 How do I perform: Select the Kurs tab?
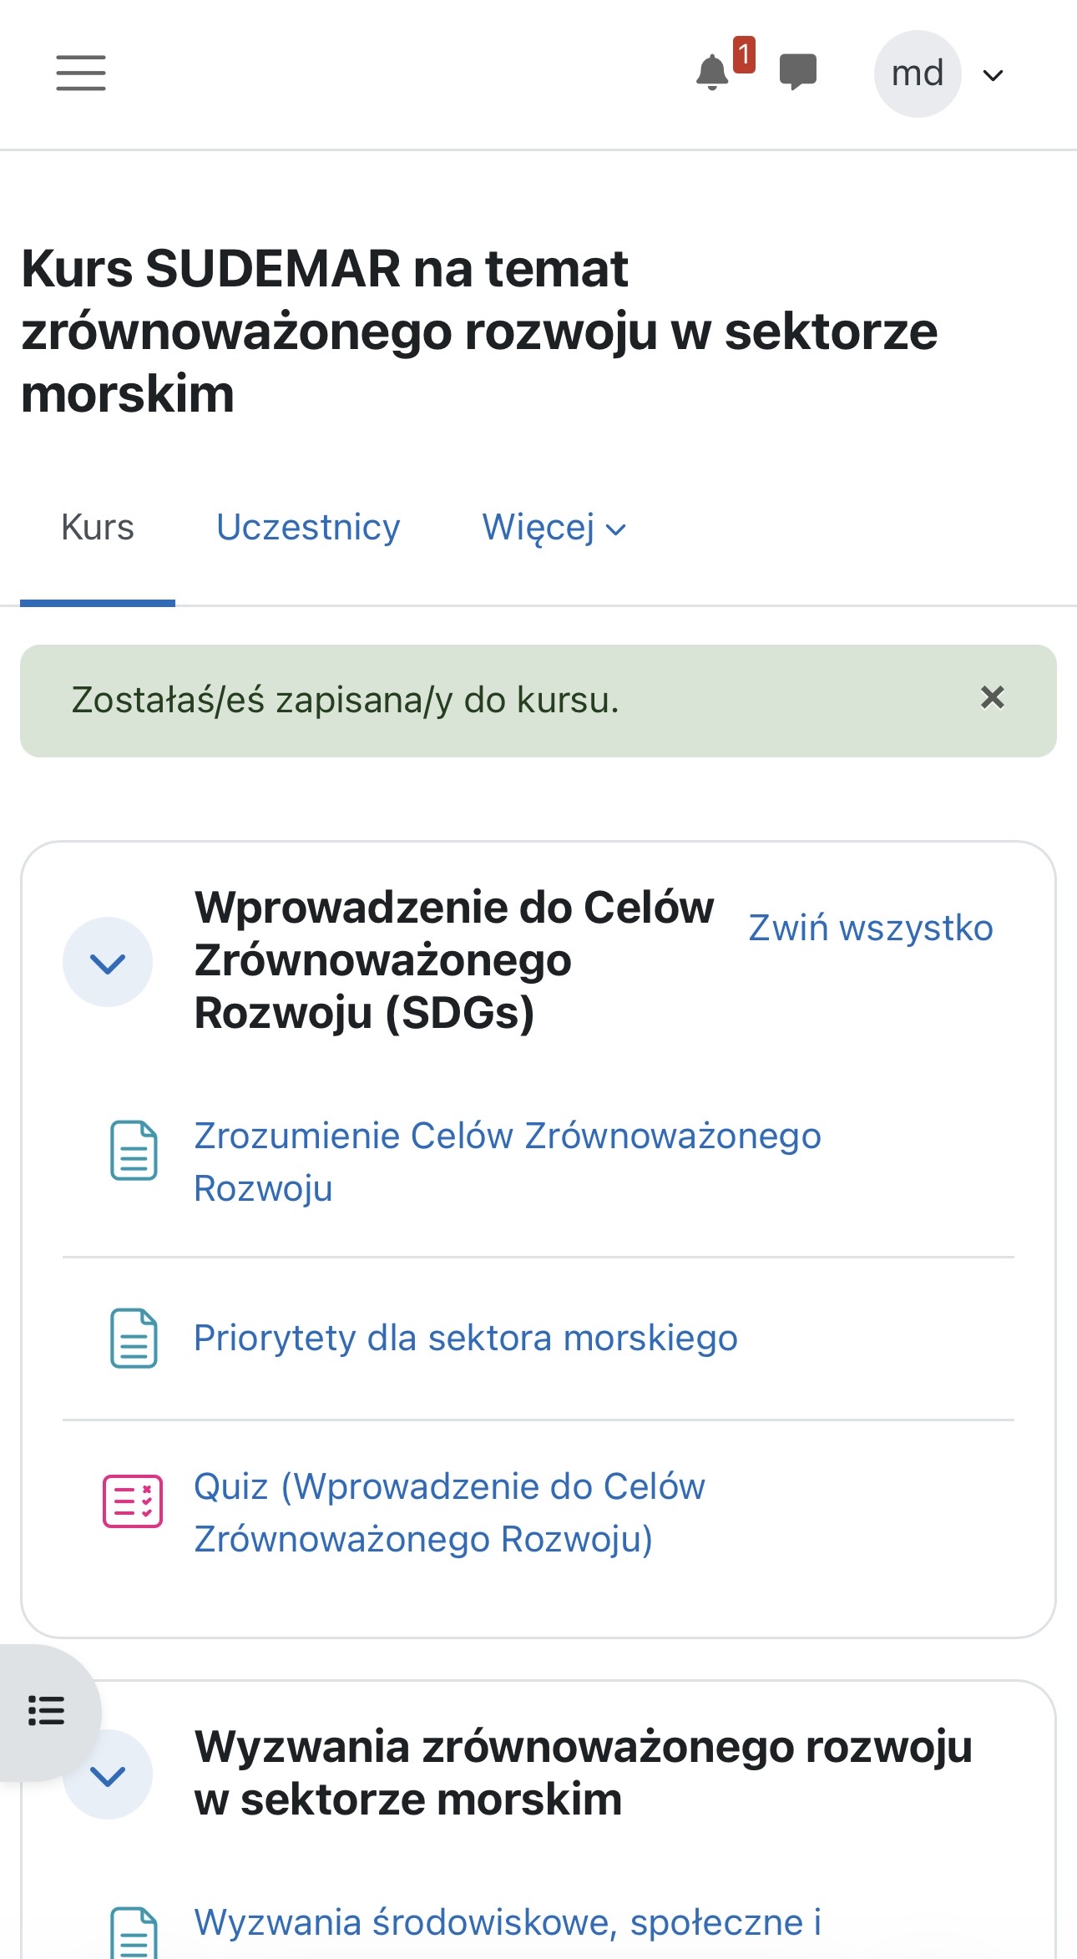pyautogui.click(x=98, y=528)
